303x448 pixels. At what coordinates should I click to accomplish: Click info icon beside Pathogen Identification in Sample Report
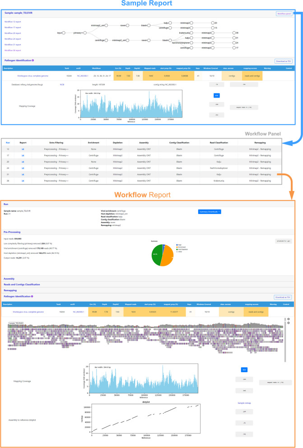click(33, 60)
